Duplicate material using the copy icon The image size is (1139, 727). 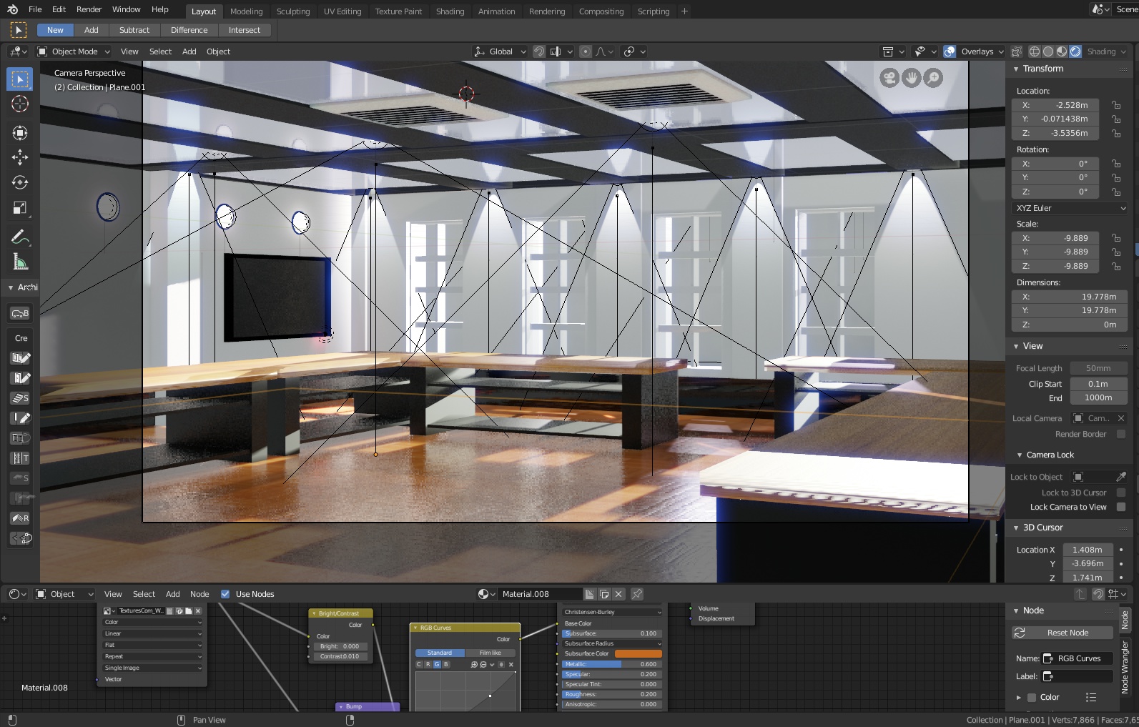(604, 594)
